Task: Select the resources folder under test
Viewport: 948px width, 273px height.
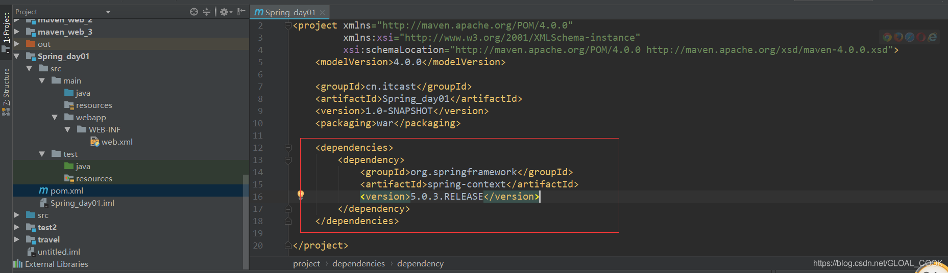Action: (88, 178)
